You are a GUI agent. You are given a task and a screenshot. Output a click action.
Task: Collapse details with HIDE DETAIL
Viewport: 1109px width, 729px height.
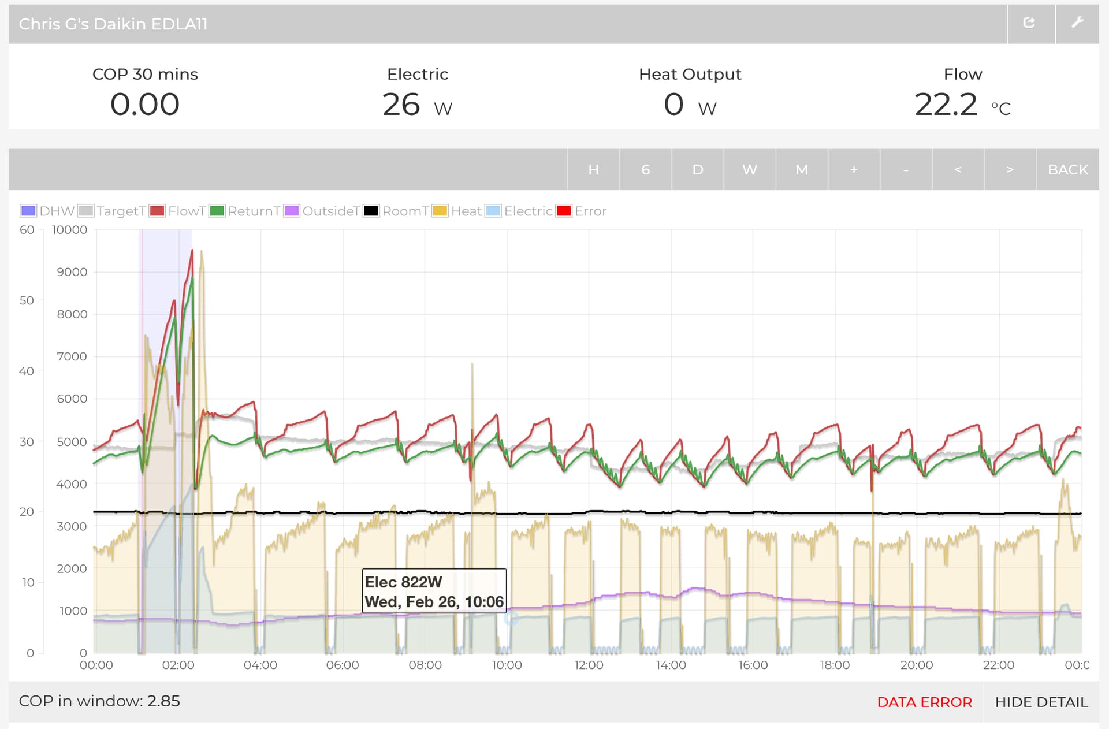[x=1041, y=702]
